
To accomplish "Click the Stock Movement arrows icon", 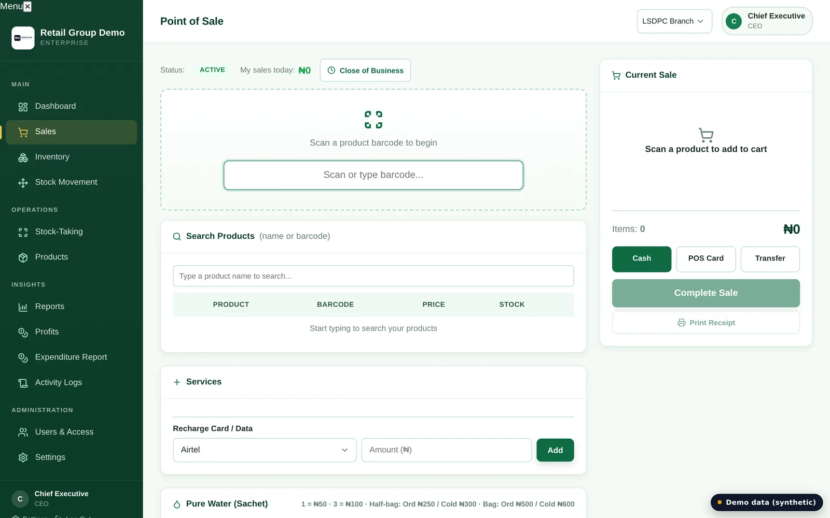I will pos(23,183).
